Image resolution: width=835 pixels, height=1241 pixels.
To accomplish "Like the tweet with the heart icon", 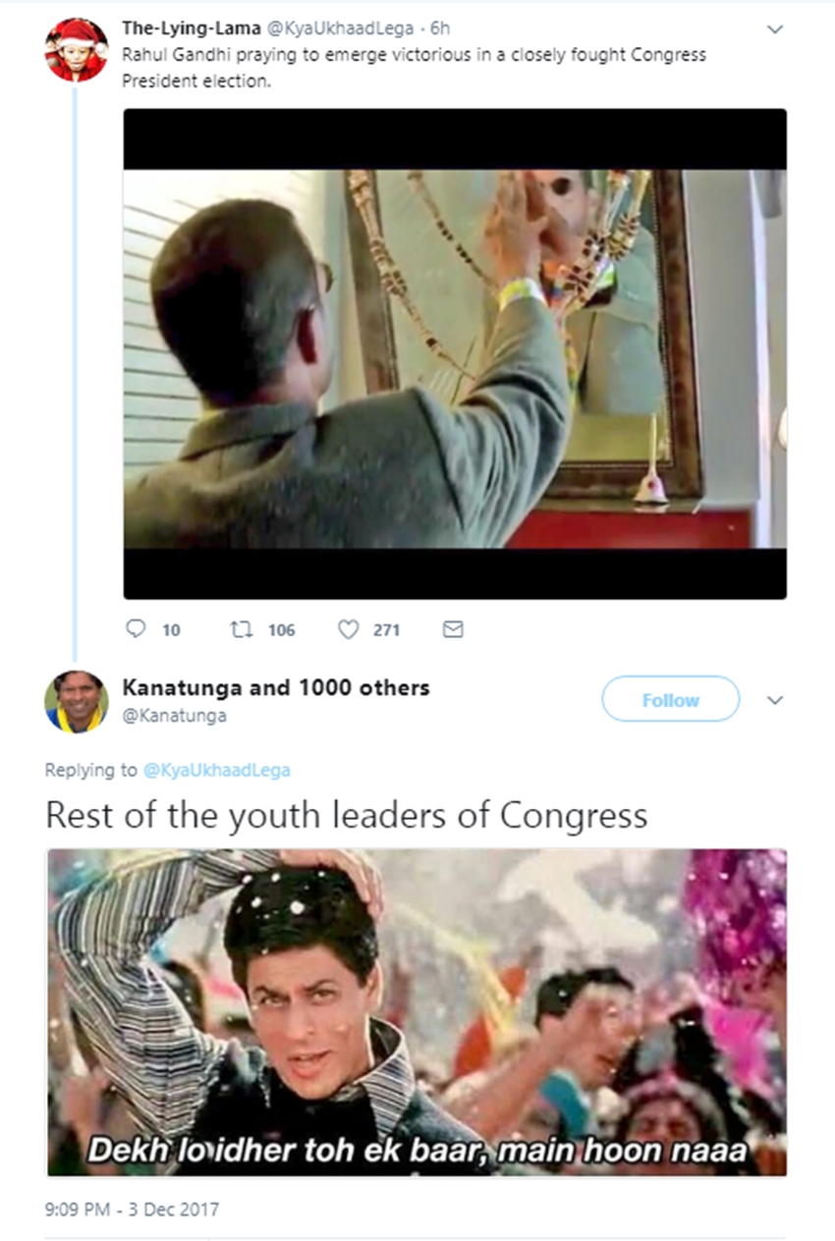I will click(x=348, y=629).
